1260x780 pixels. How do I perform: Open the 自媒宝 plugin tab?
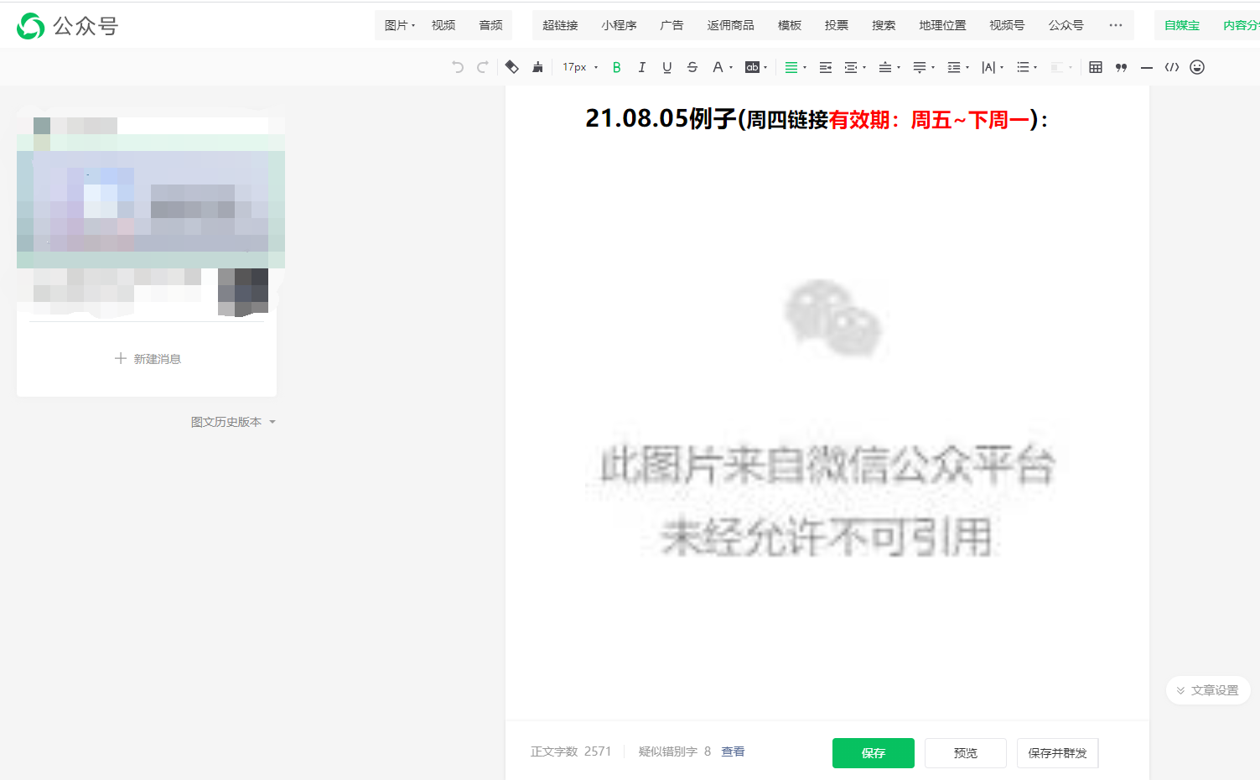tap(1182, 25)
